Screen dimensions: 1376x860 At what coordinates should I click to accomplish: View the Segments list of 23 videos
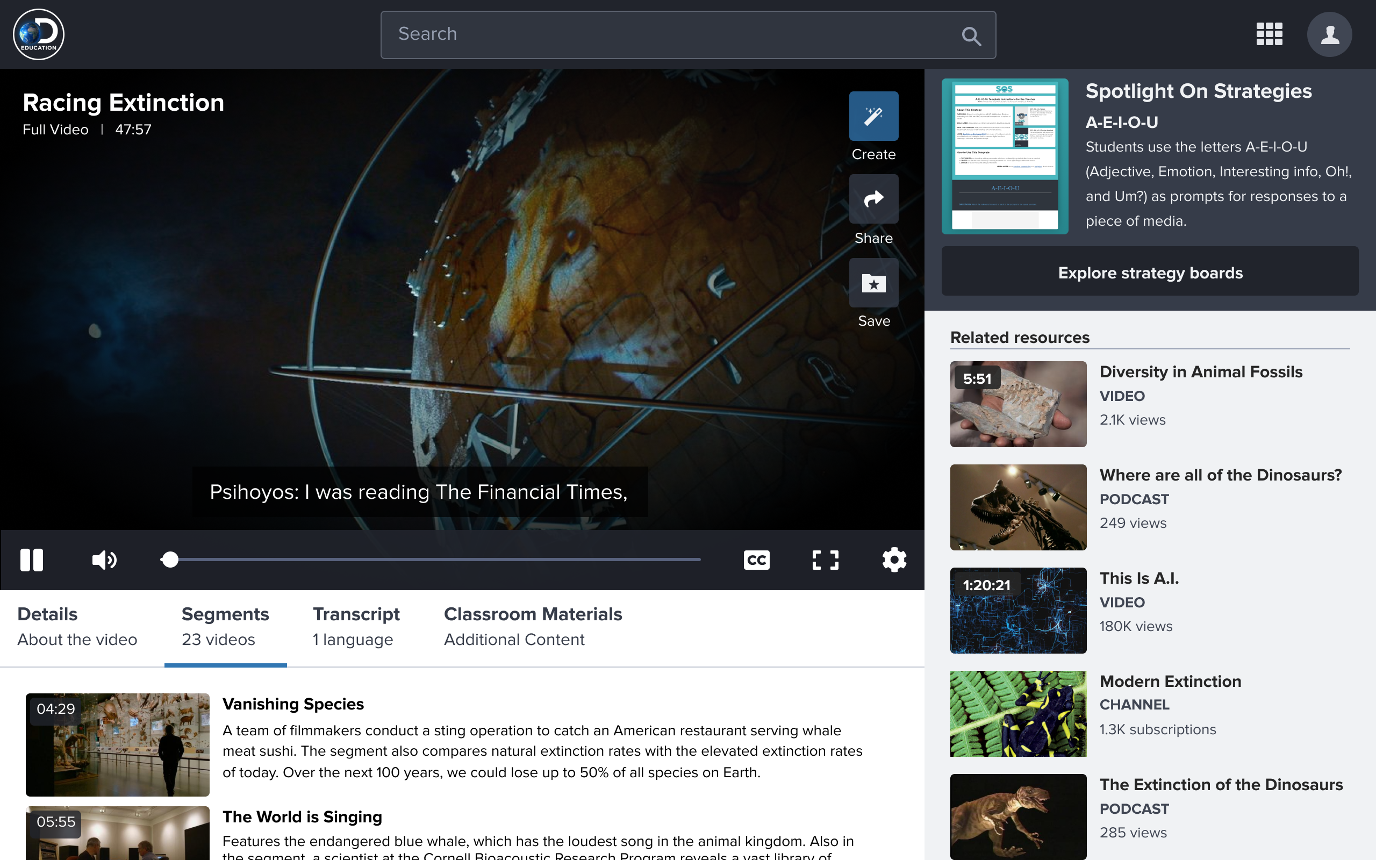(225, 626)
